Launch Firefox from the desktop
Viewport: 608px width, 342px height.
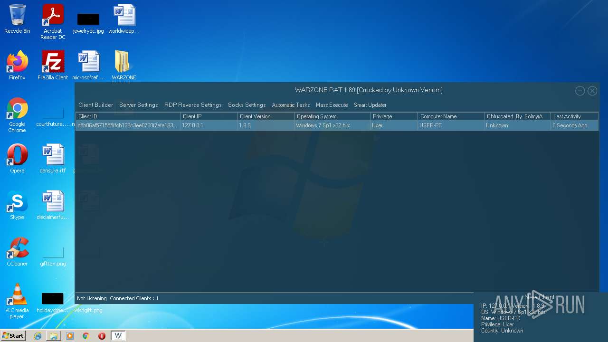[17, 66]
